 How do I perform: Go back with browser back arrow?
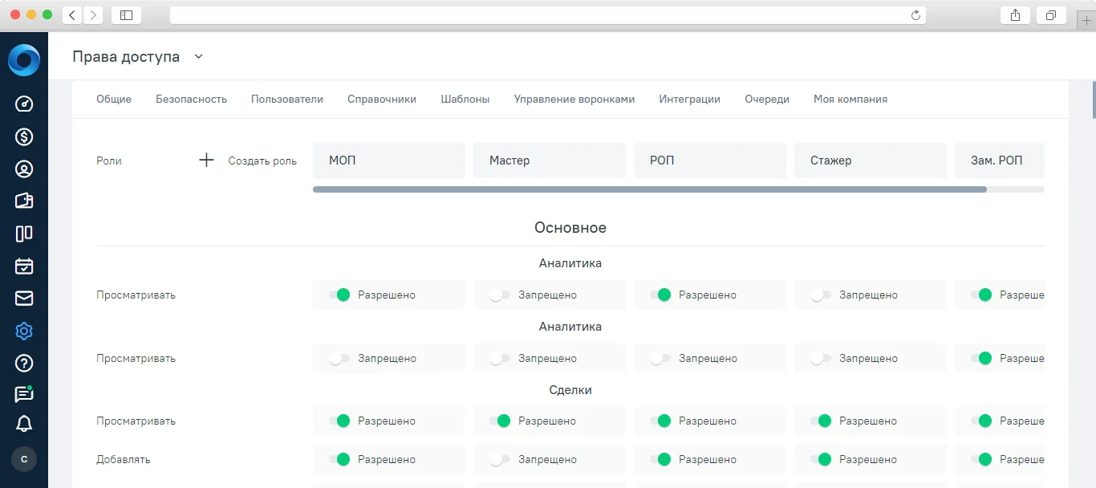pyautogui.click(x=72, y=14)
